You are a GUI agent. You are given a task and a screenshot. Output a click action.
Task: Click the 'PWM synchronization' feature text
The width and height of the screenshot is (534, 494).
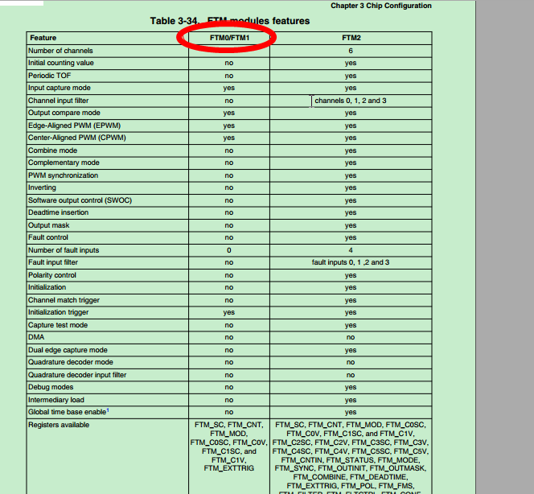(63, 175)
